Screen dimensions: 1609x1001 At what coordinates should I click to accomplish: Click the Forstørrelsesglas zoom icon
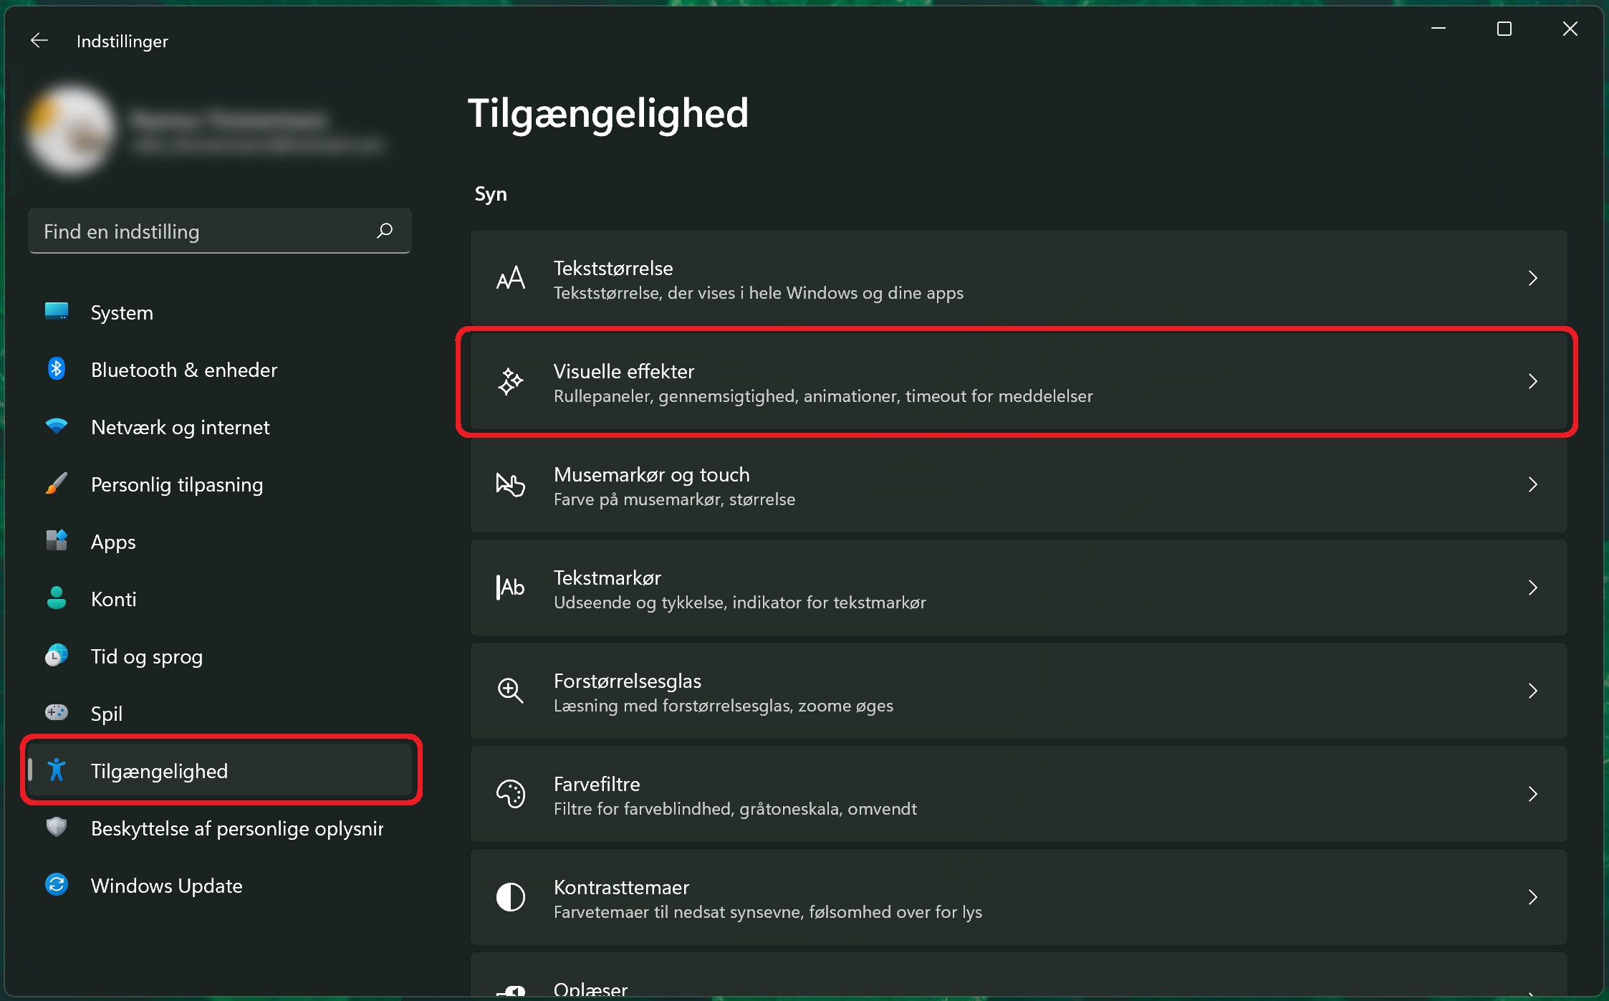point(511,691)
